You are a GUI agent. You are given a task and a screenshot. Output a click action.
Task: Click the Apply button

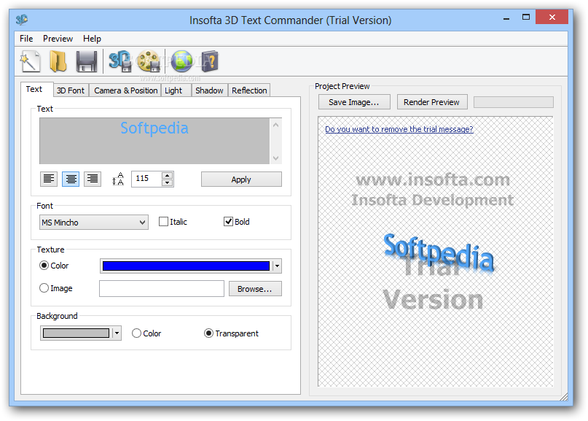pos(241,179)
